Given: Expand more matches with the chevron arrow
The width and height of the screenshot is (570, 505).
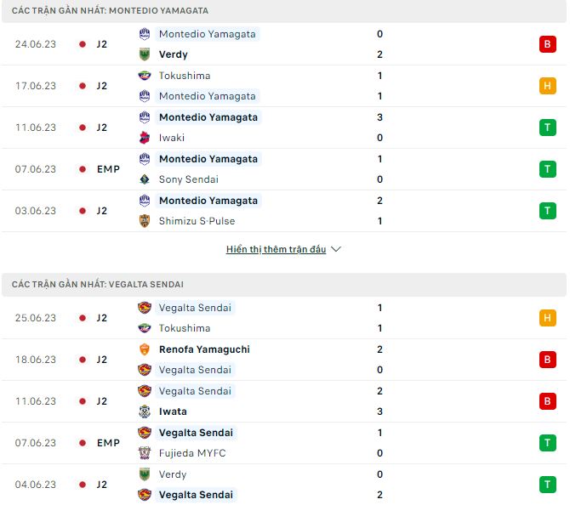Looking at the screenshot, I should click(x=336, y=250).
